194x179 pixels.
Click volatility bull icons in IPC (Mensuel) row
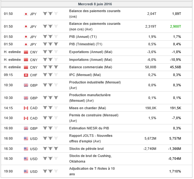coord(50,75)
